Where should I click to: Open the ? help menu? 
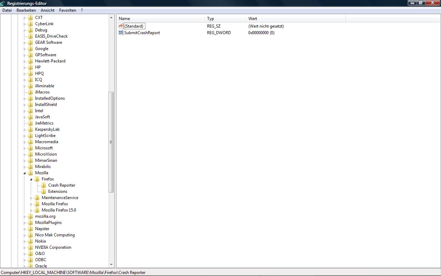coord(82,10)
